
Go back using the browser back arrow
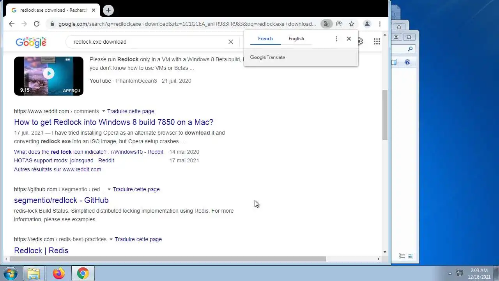point(12,24)
